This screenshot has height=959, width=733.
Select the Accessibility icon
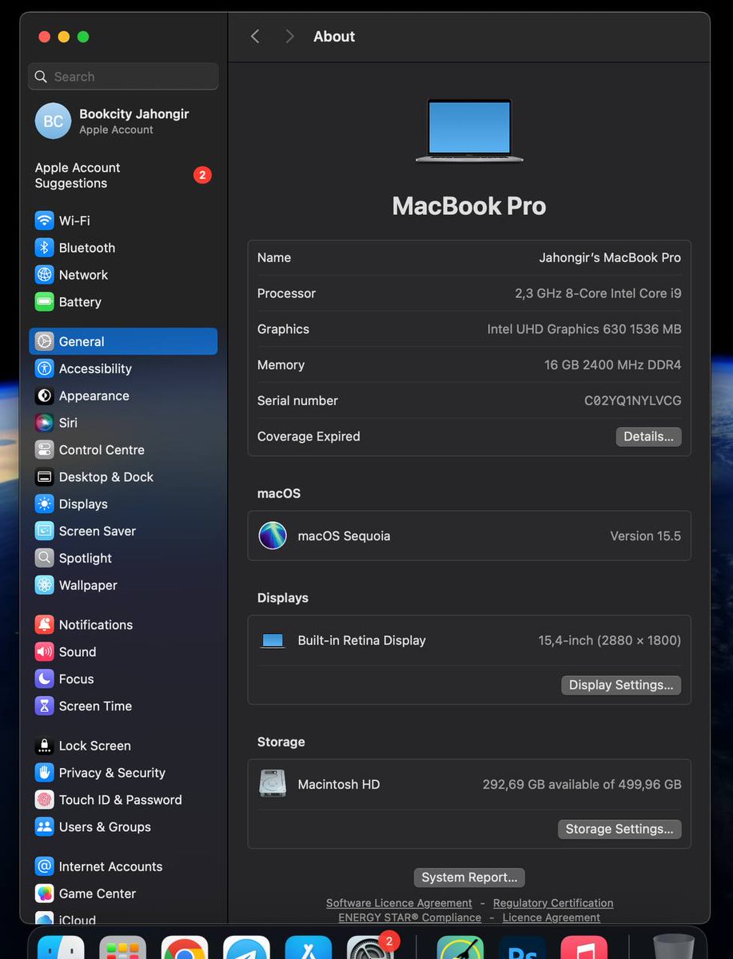coord(45,368)
